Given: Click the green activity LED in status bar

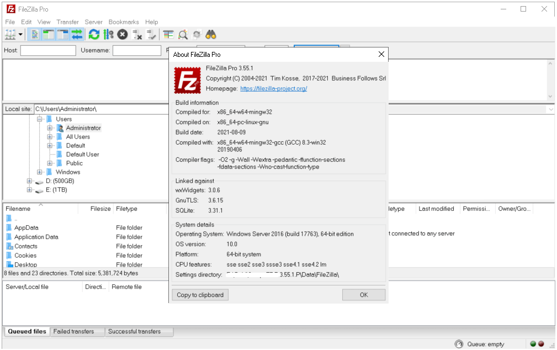Looking at the screenshot, I should [533, 343].
